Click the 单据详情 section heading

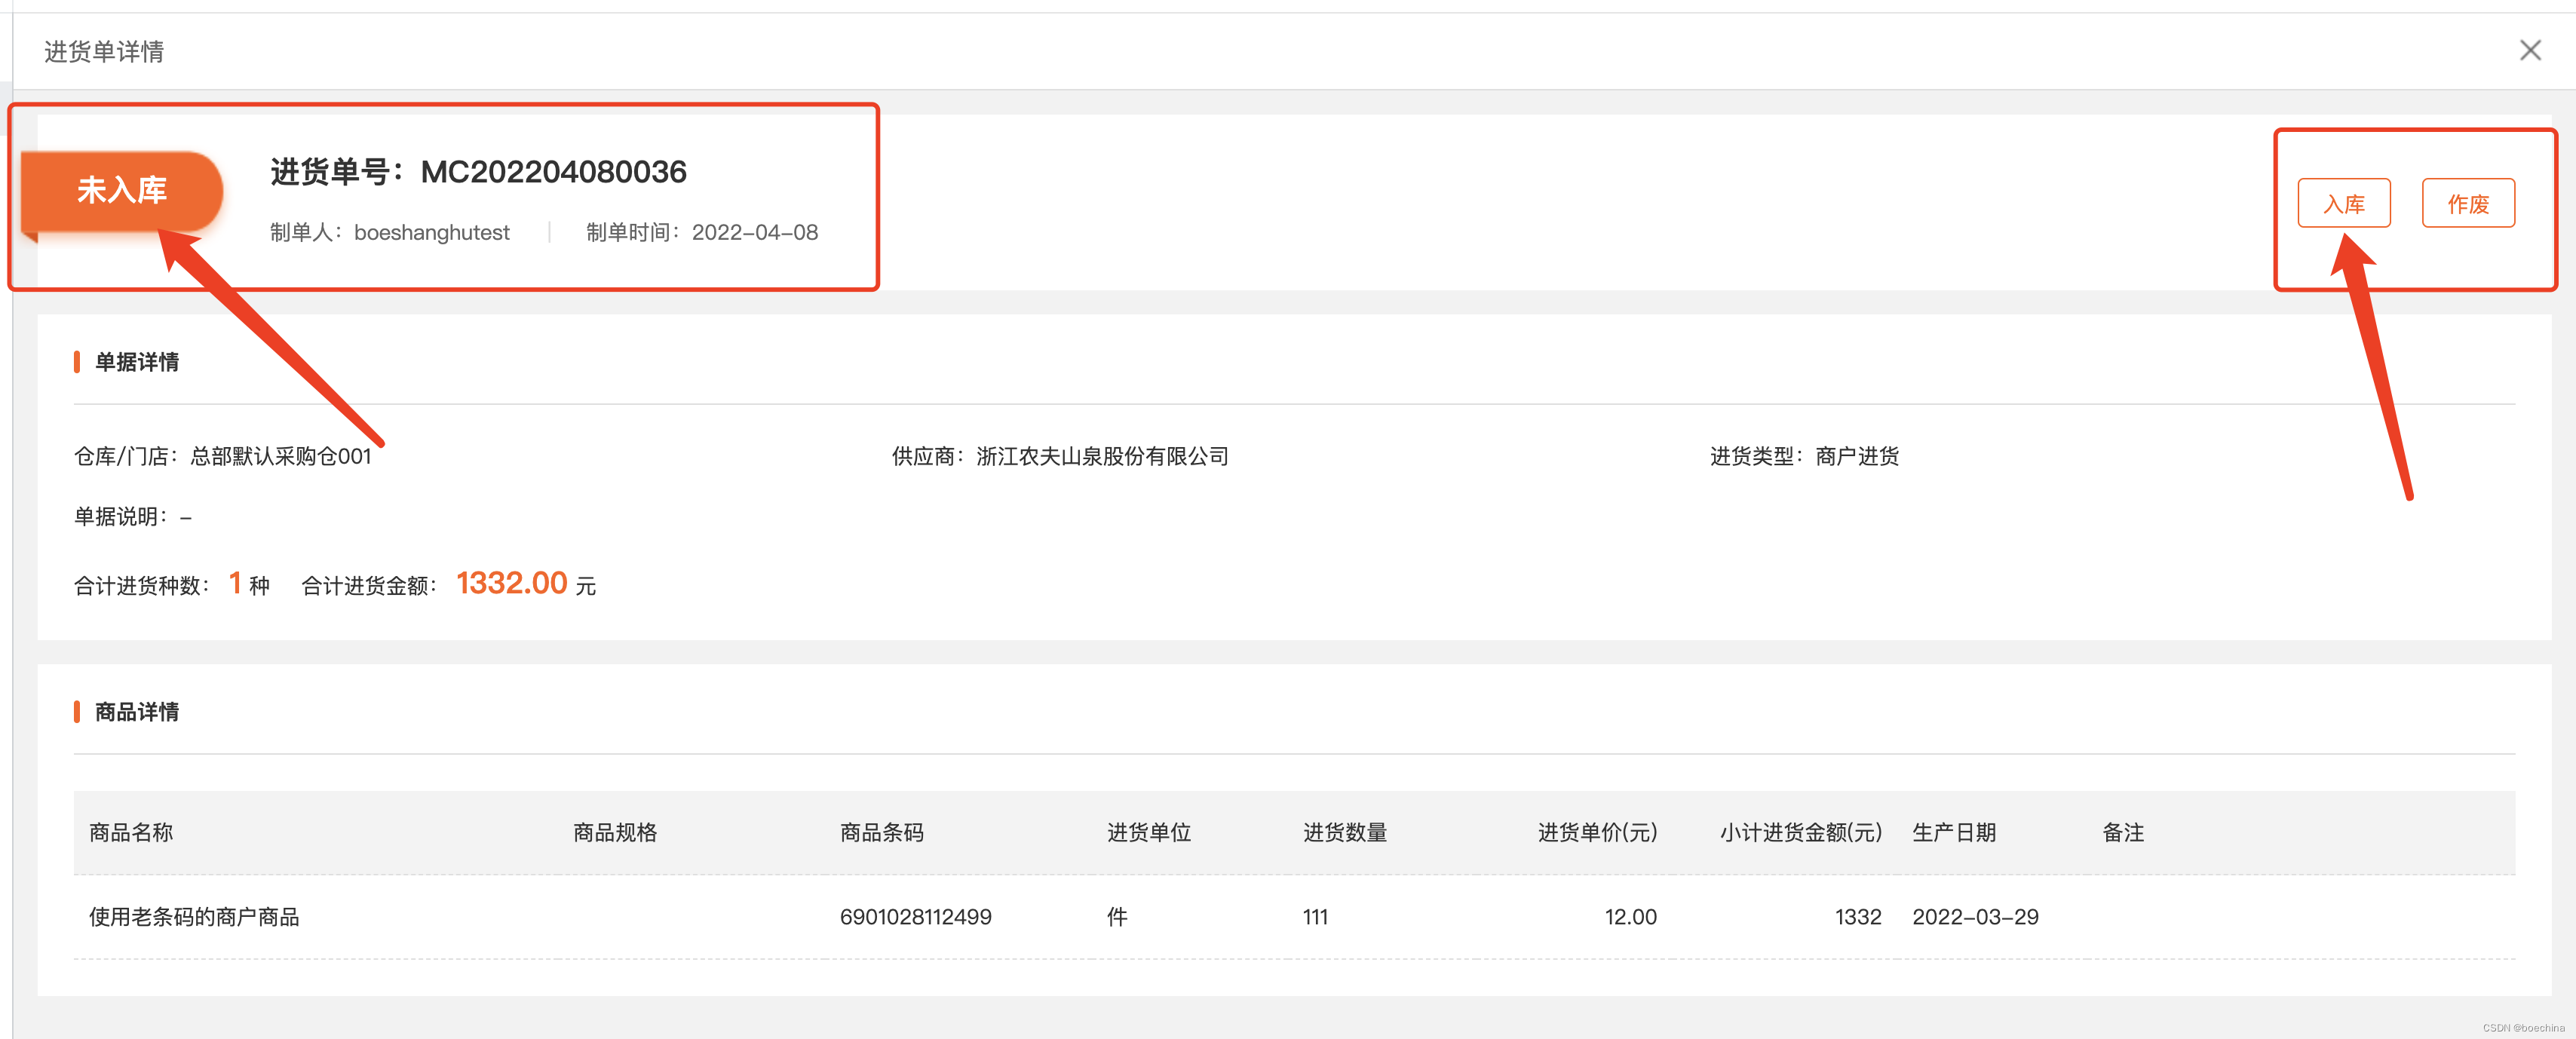point(137,362)
